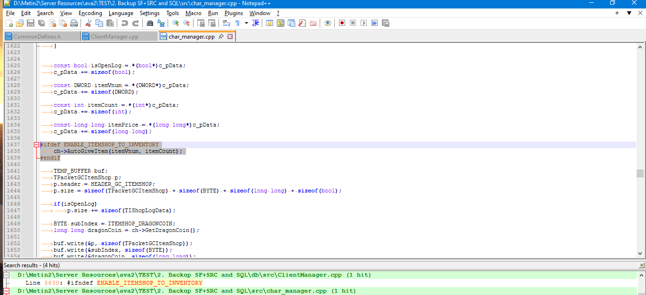Toggle synchronized horizontal scrolling

coord(211,23)
